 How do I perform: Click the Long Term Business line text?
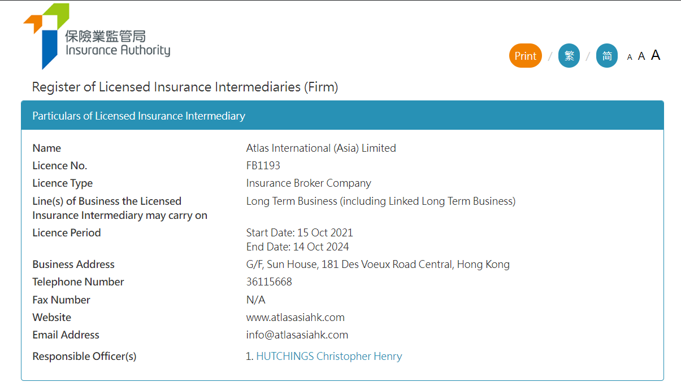pyautogui.click(x=380, y=201)
